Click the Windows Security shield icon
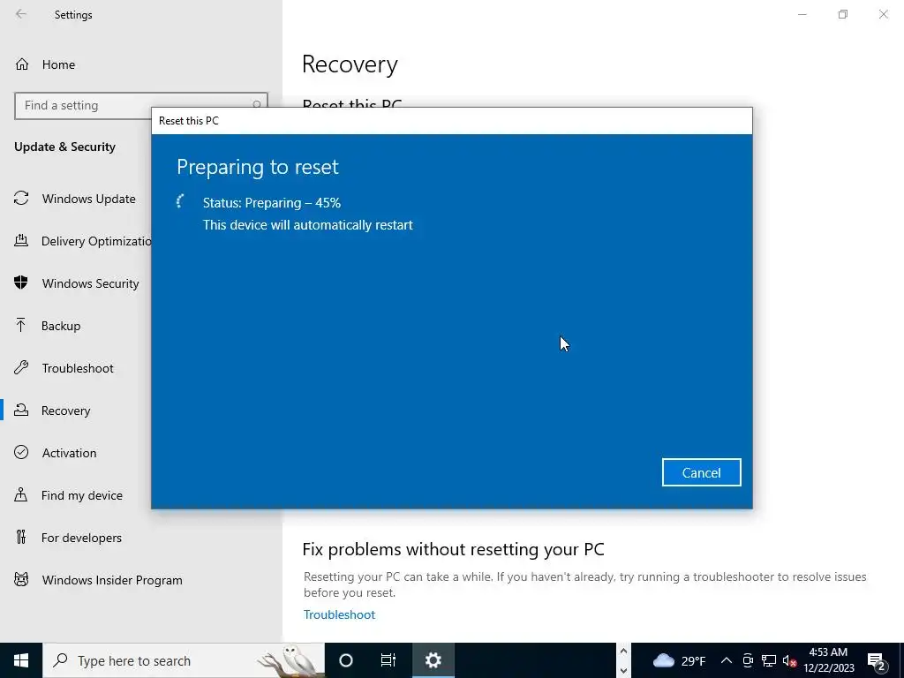Viewport: 904px width, 678px height. point(21,282)
